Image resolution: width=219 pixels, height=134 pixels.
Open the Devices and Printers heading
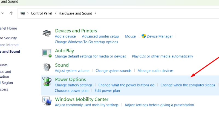tap(76, 31)
